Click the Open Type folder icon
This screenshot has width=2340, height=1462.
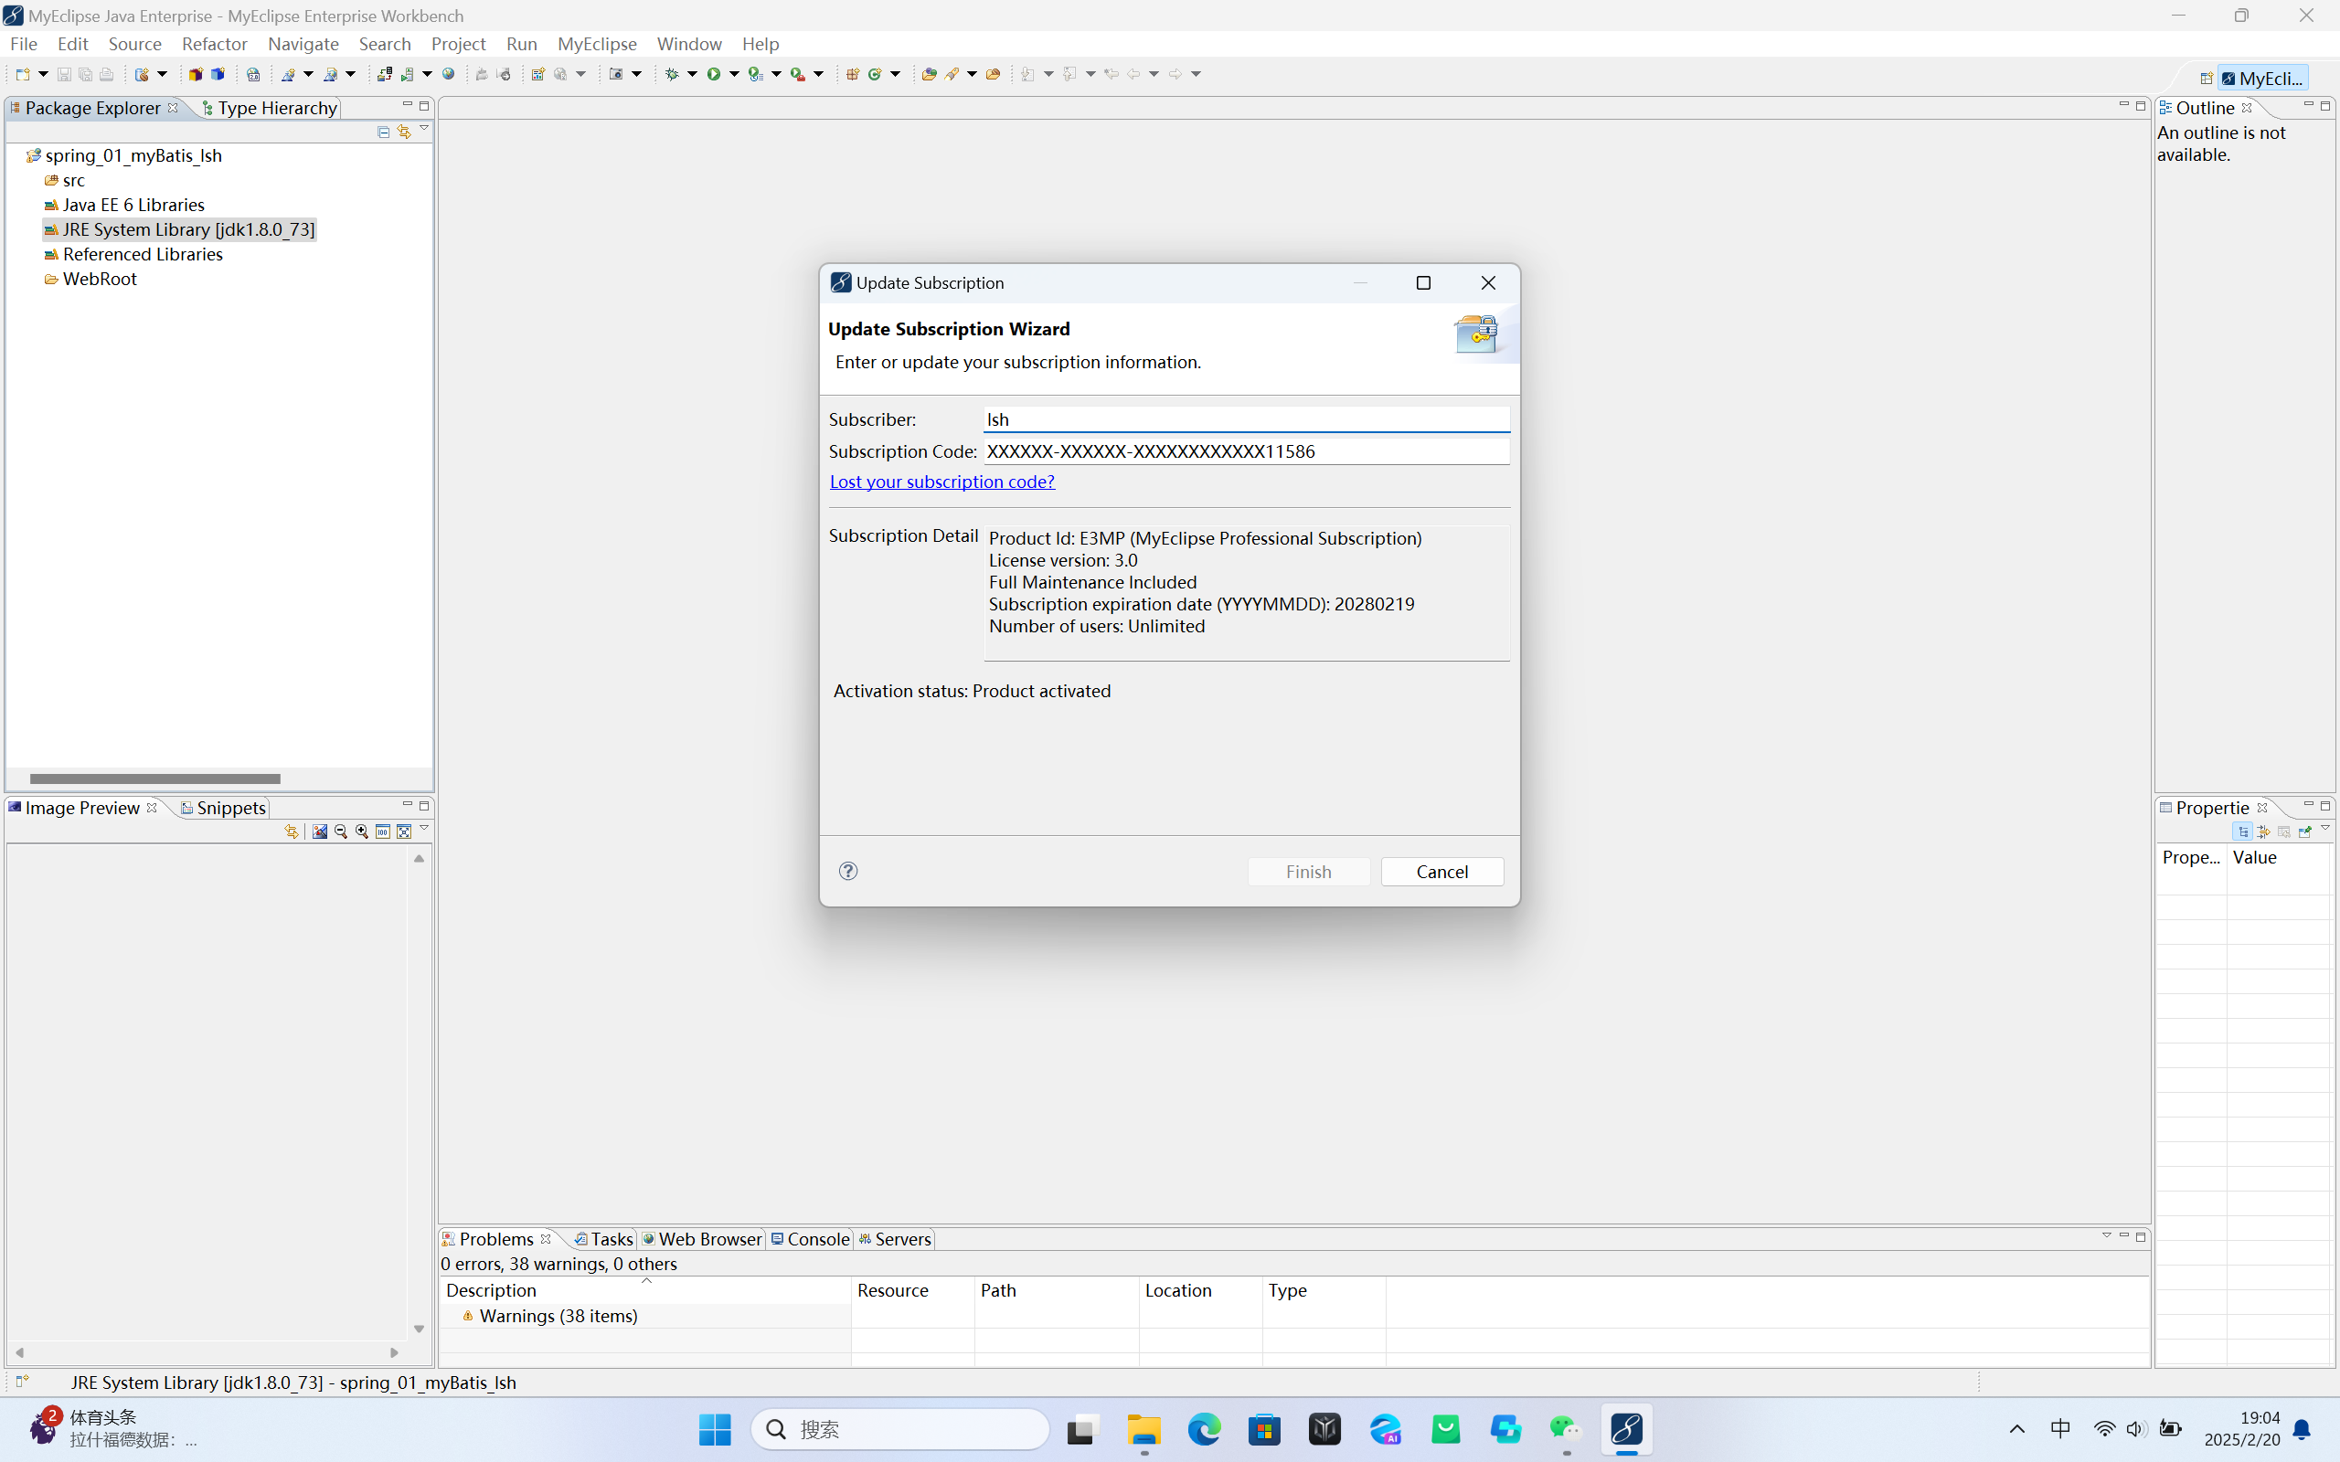tap(929, 73)
